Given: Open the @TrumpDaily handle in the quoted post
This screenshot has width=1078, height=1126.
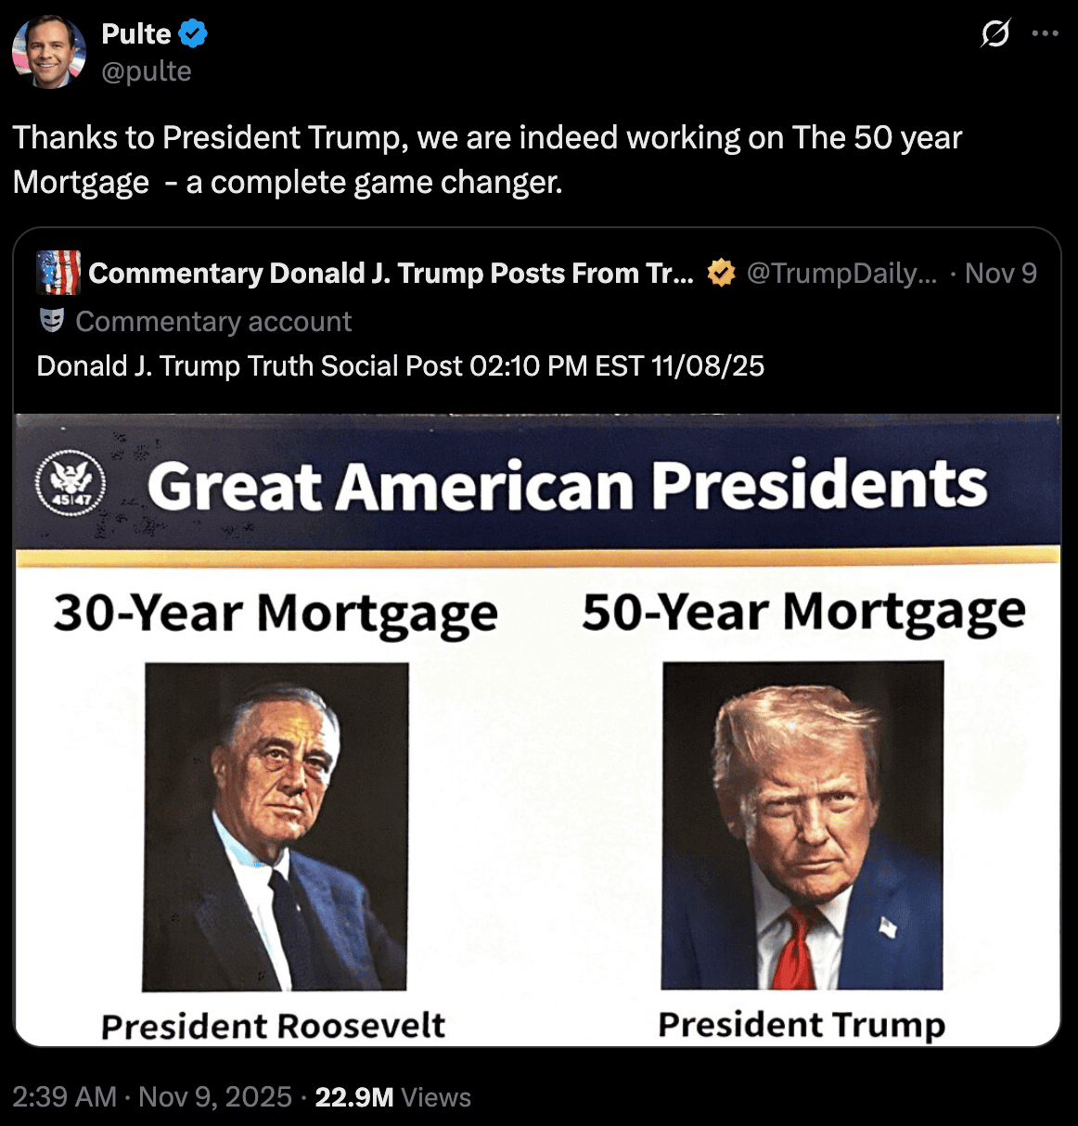Looking at the screenshot, I should pyautogui.click(x=841, y=274).
